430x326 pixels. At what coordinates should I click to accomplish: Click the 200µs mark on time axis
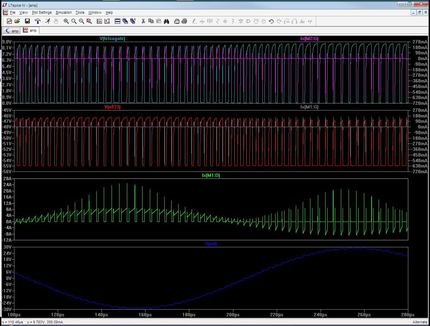pyautogui.click(x=233, y=315)
